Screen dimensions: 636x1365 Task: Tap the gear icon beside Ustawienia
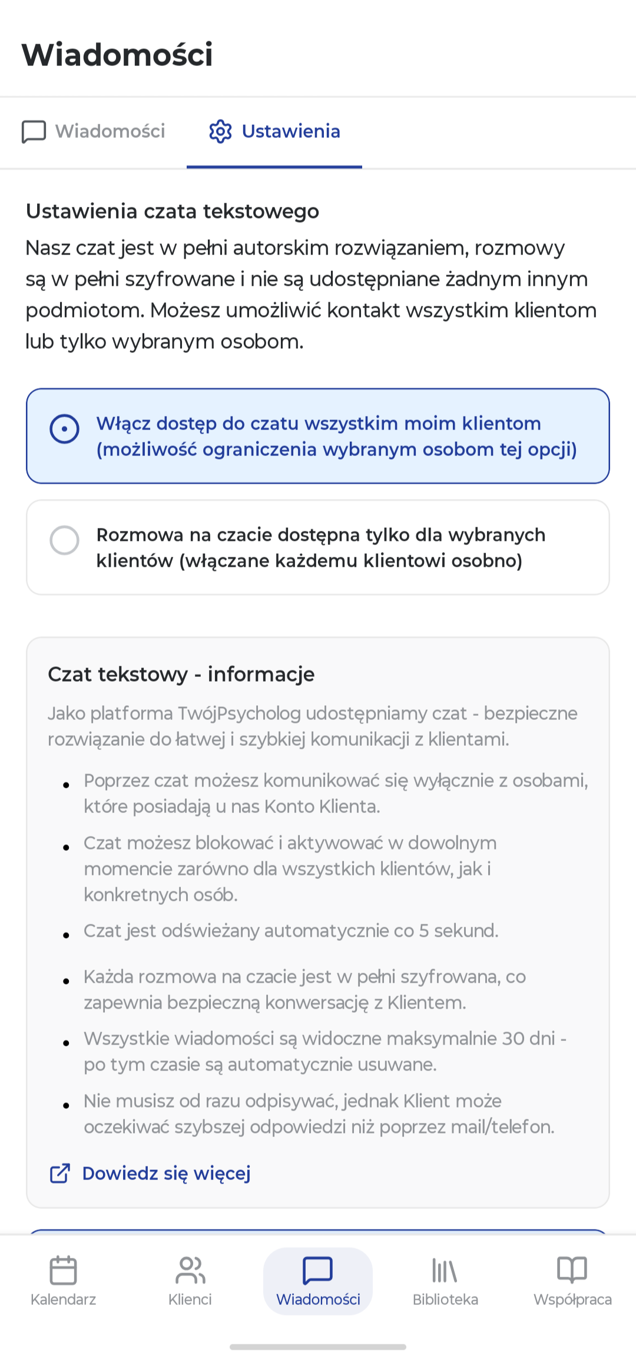[220, 131]
